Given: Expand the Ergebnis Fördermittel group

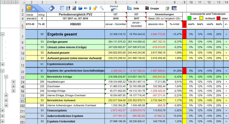Looking at the screenshot, I should pyautogui.click(x=2, y=121).
